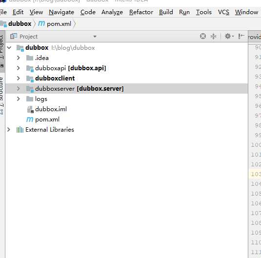The image size is (261, 258).
Task: Click the pom.xml breadcrumb in navigation bar
Action: 59,24
